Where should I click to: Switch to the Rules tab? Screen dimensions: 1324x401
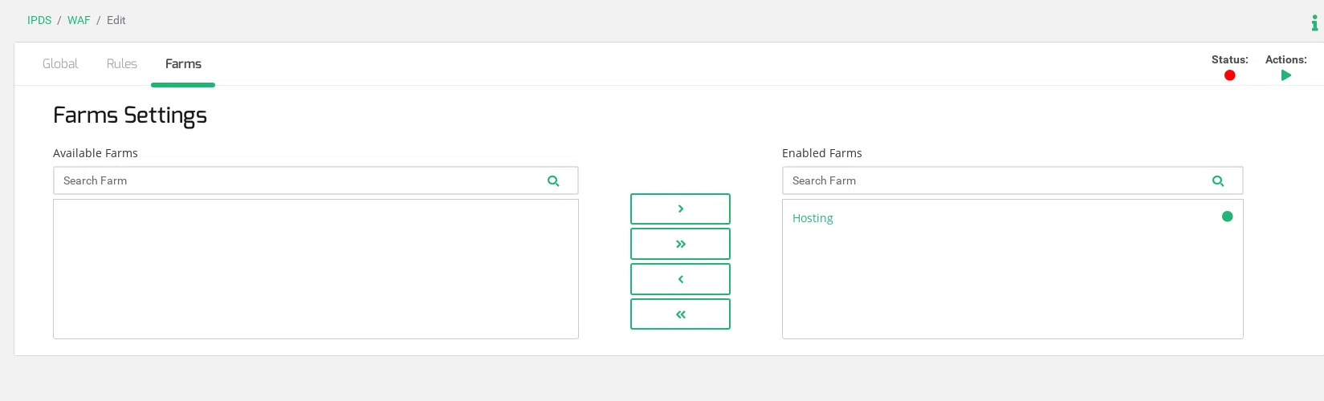coord(122,64)
